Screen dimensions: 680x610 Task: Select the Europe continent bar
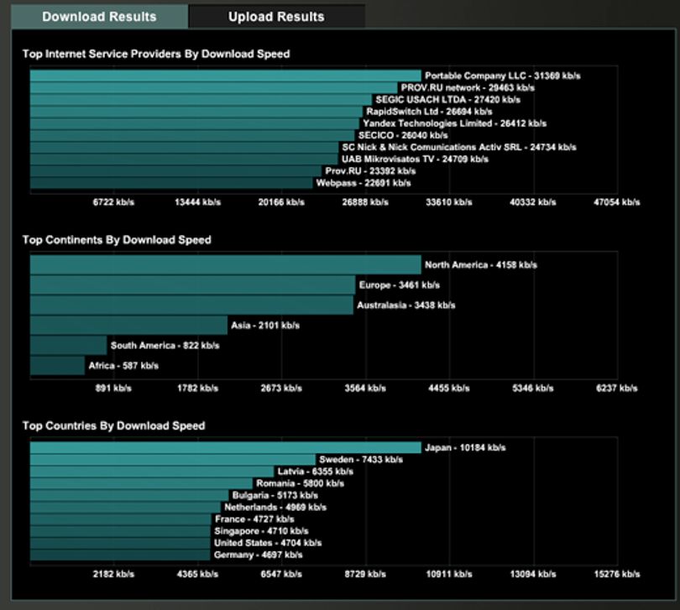(x=192, y=284)
